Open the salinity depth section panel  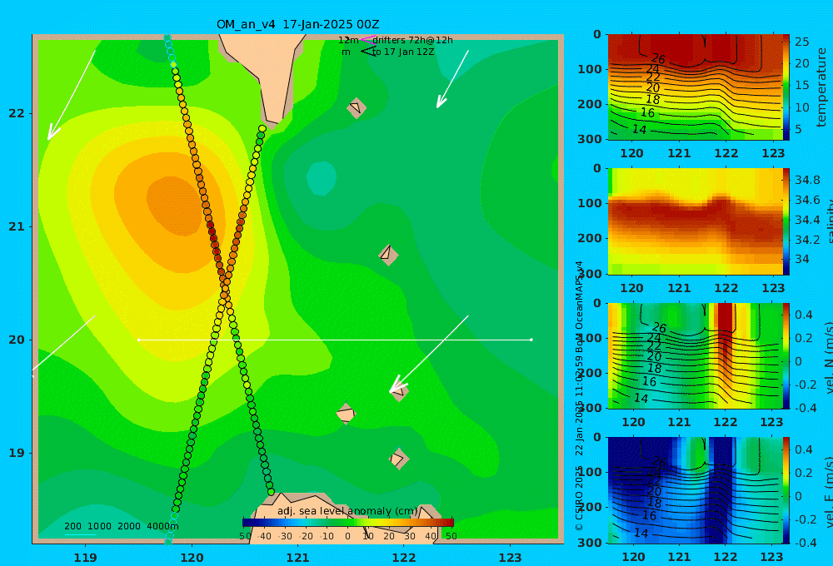[x=695, y=221]
